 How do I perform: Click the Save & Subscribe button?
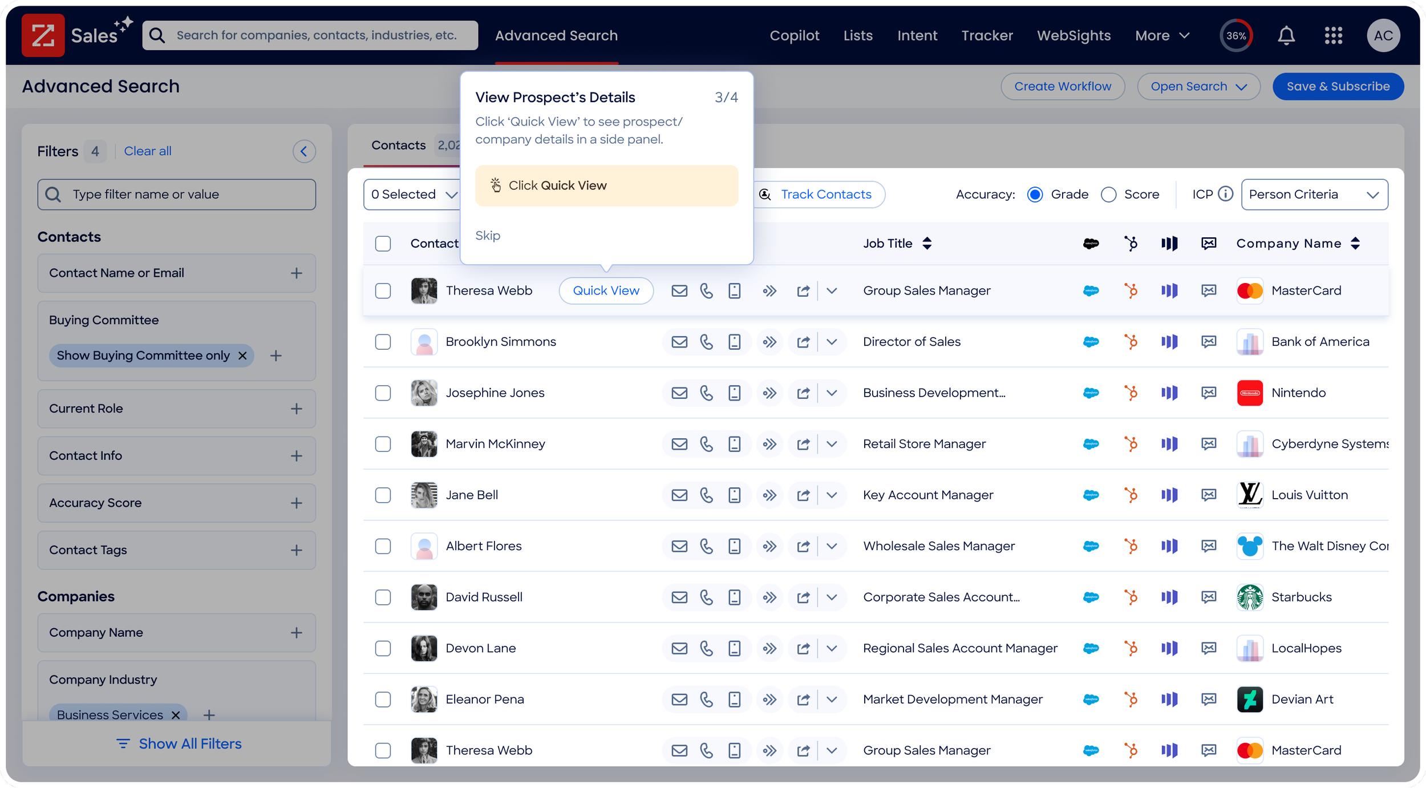tap(1338, 86)
